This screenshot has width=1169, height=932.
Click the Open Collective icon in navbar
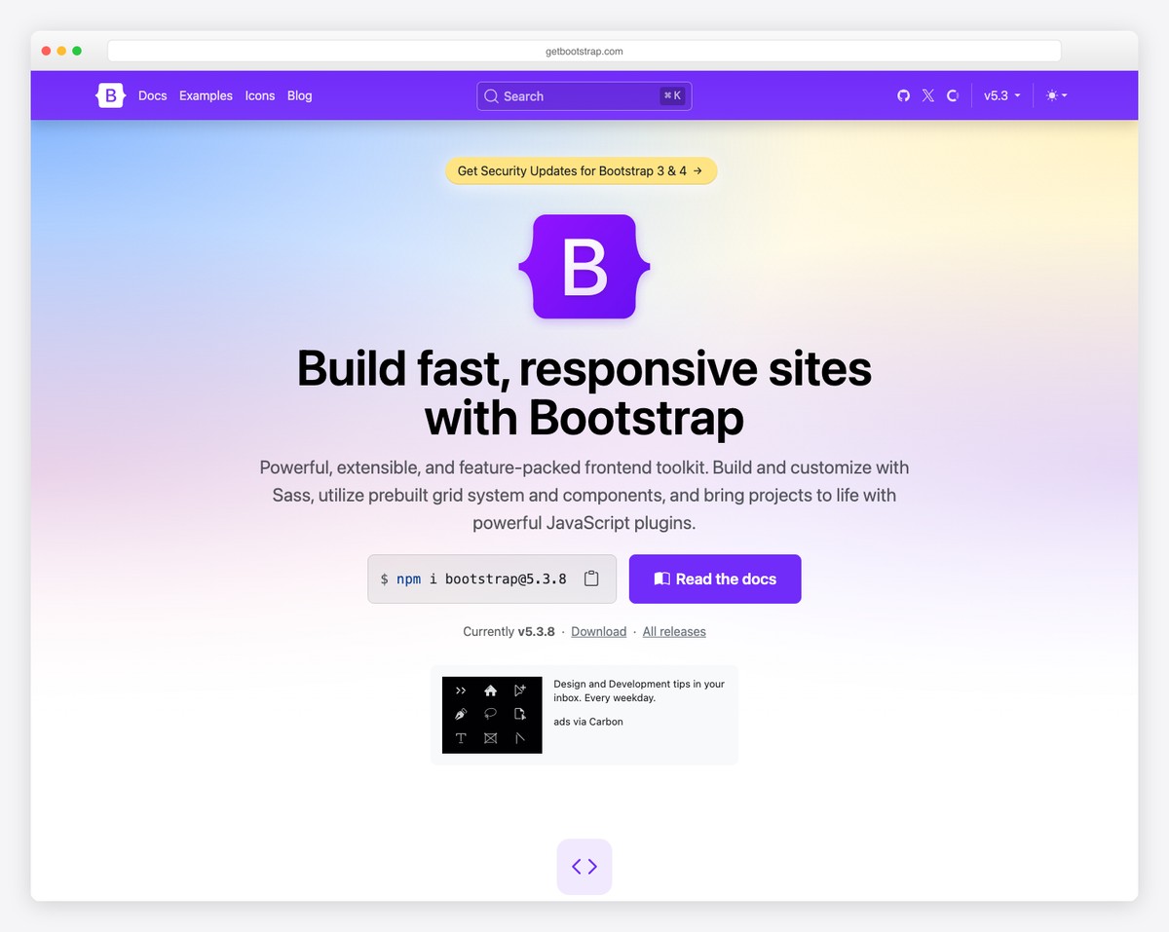(x=952, y=95)
